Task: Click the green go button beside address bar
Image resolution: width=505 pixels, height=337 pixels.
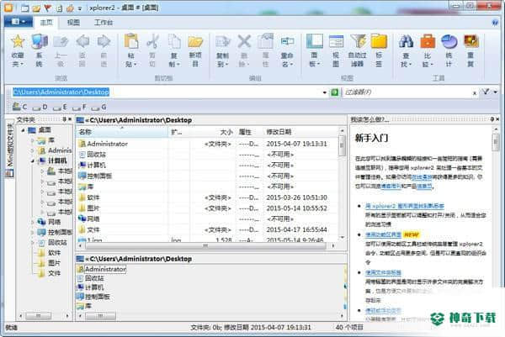Action: pyautogui.click(x=335, y=92)
